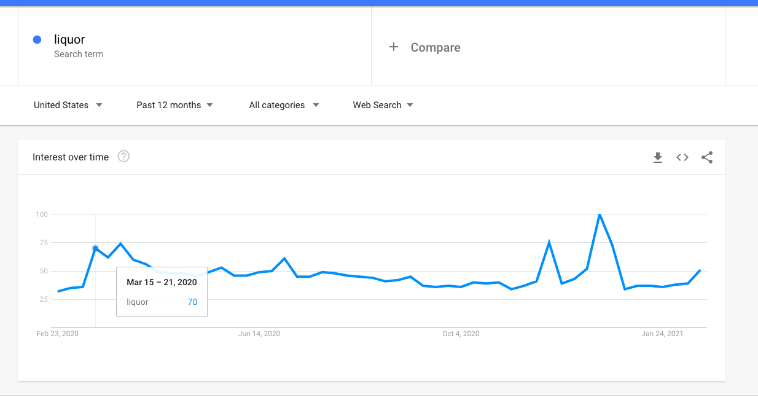Change the Web Search type dropdown

tap(383, 105)
